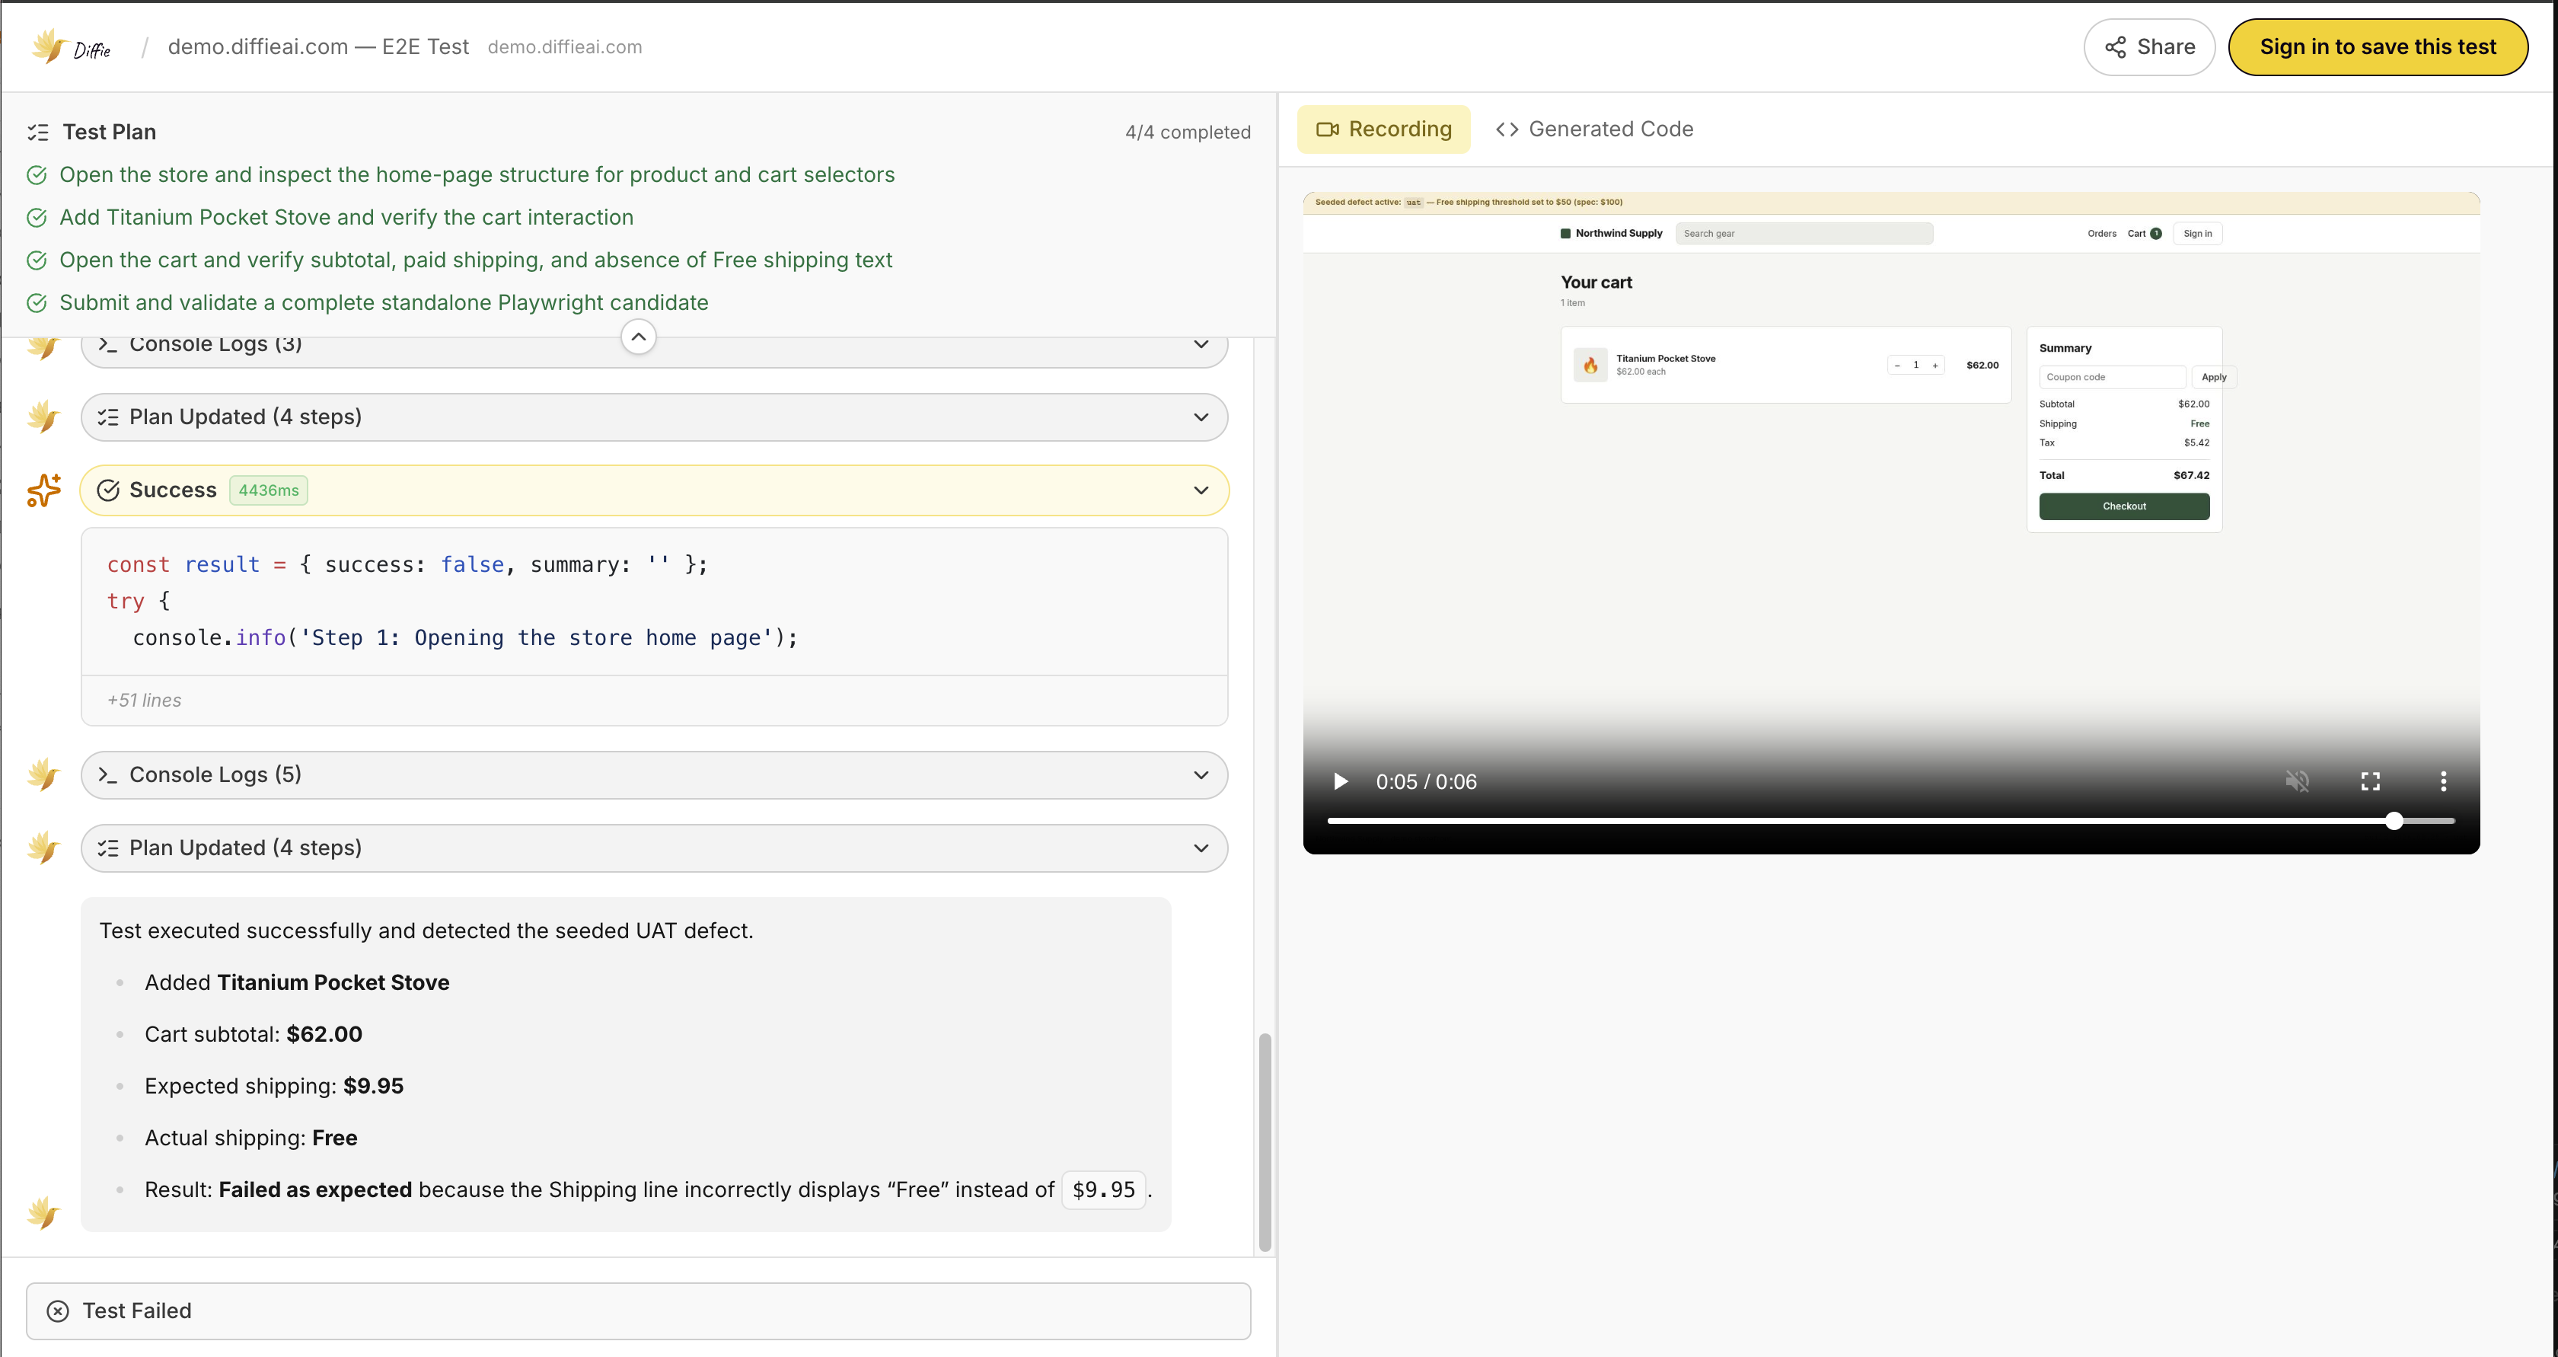
Task: Click the video progress bar's round playhead knob
Action: tap(2394, 822)
